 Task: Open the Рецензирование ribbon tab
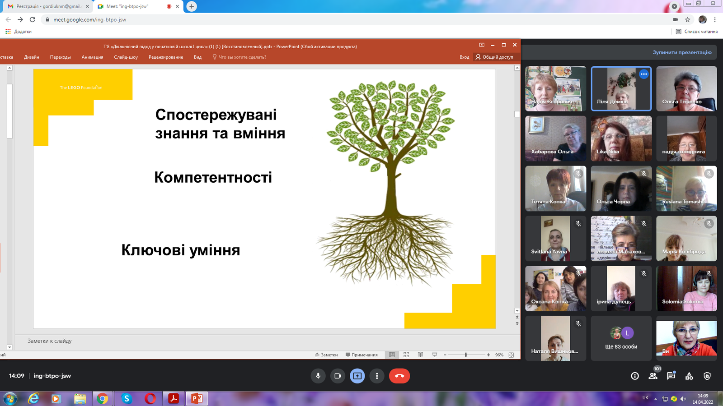(166, 57)
